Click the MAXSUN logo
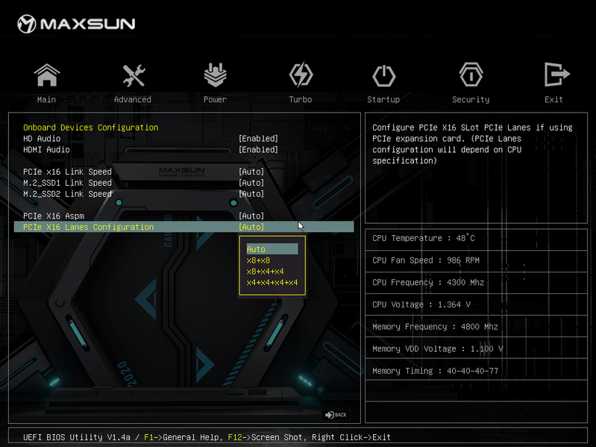The width and height of the screenshot is (596, 447). [x=76, y=24]
